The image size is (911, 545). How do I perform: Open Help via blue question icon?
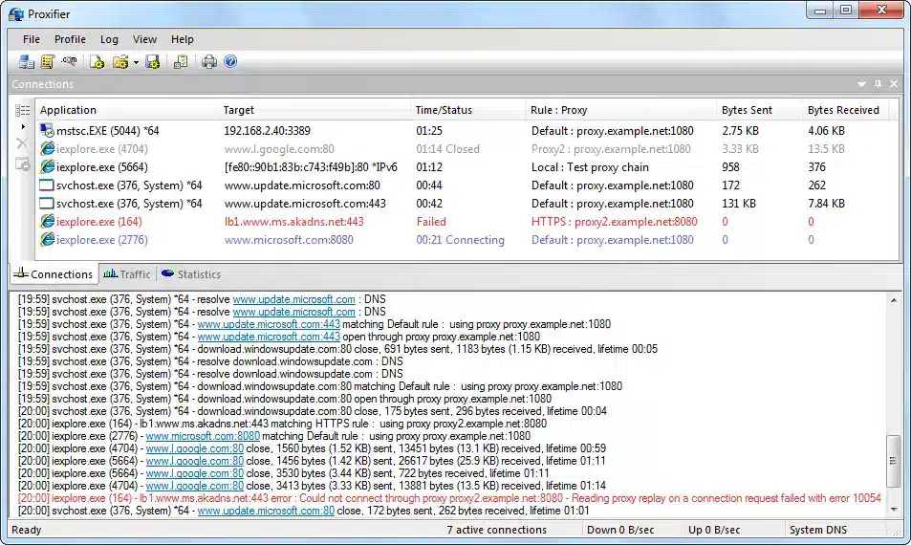point(229,62)
